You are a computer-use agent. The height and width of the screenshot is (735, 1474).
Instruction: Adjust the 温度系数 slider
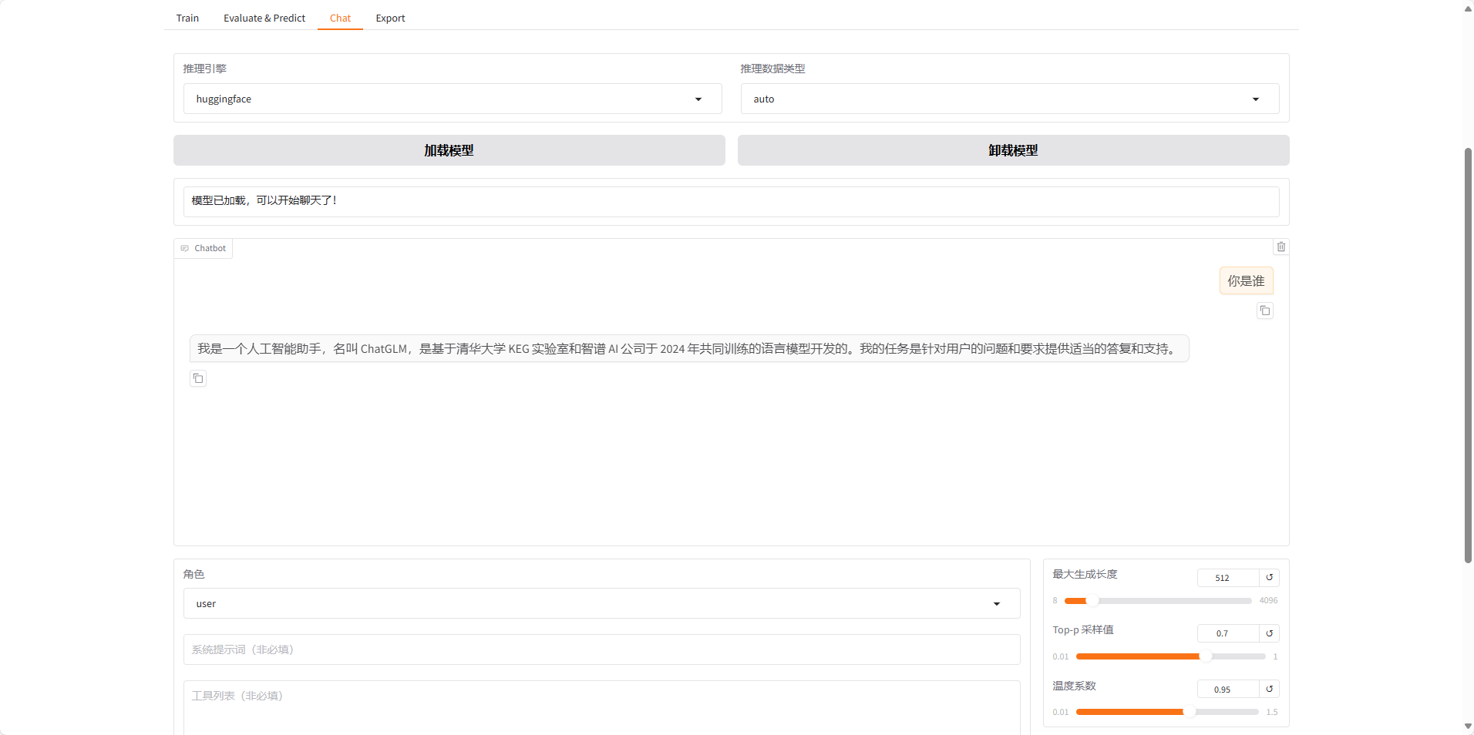click(x=1167, y=712)
